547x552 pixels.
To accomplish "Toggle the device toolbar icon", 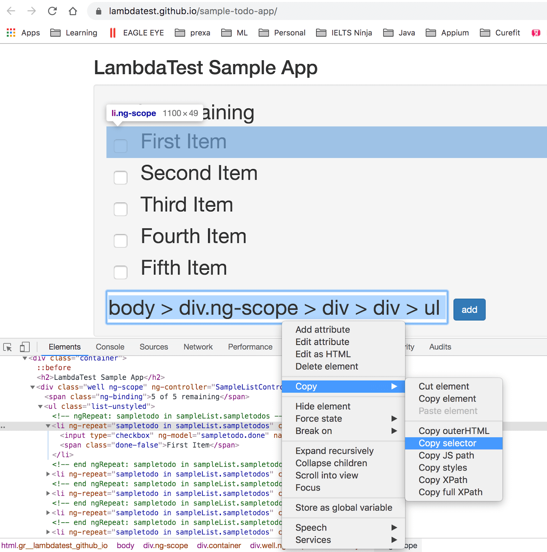I will pos(25,347).
